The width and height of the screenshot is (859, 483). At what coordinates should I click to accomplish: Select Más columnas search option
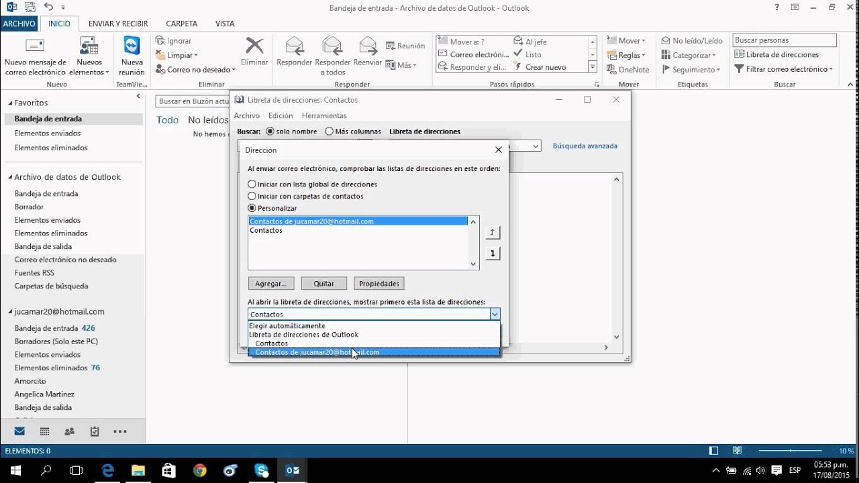coord(353,131)
